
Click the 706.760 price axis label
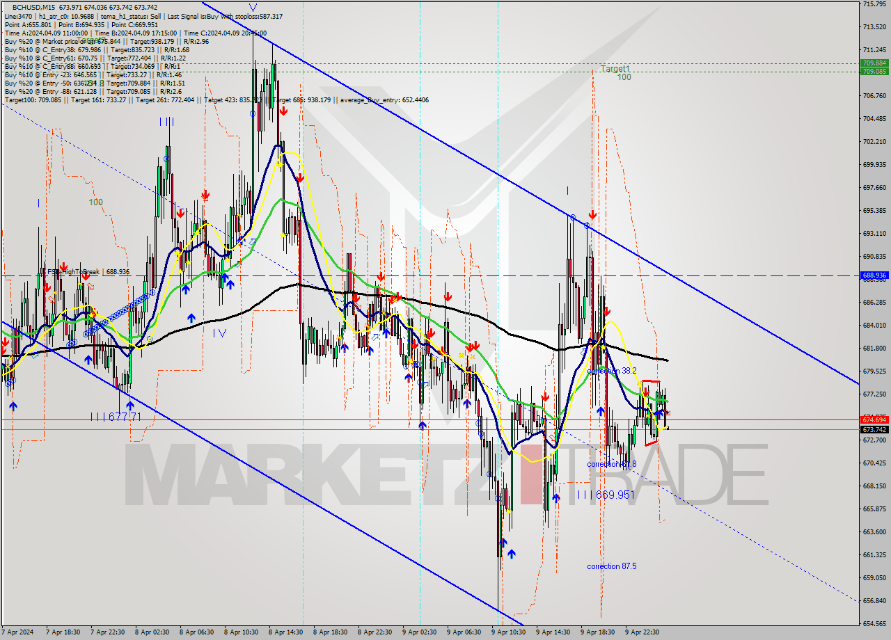point(874,96)
